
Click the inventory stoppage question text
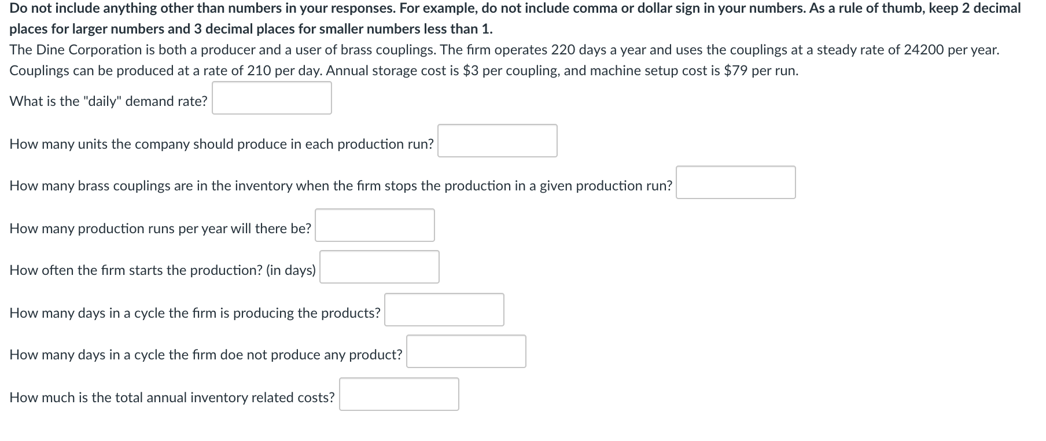[340, 186]
